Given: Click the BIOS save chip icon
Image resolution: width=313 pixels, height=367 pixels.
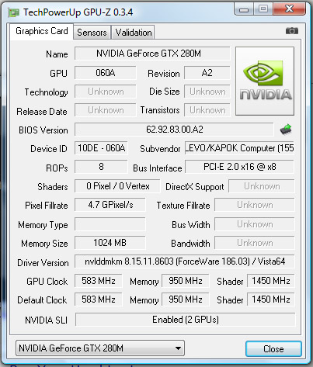Looking at the screenshot, I should click(x=286, y=130).
